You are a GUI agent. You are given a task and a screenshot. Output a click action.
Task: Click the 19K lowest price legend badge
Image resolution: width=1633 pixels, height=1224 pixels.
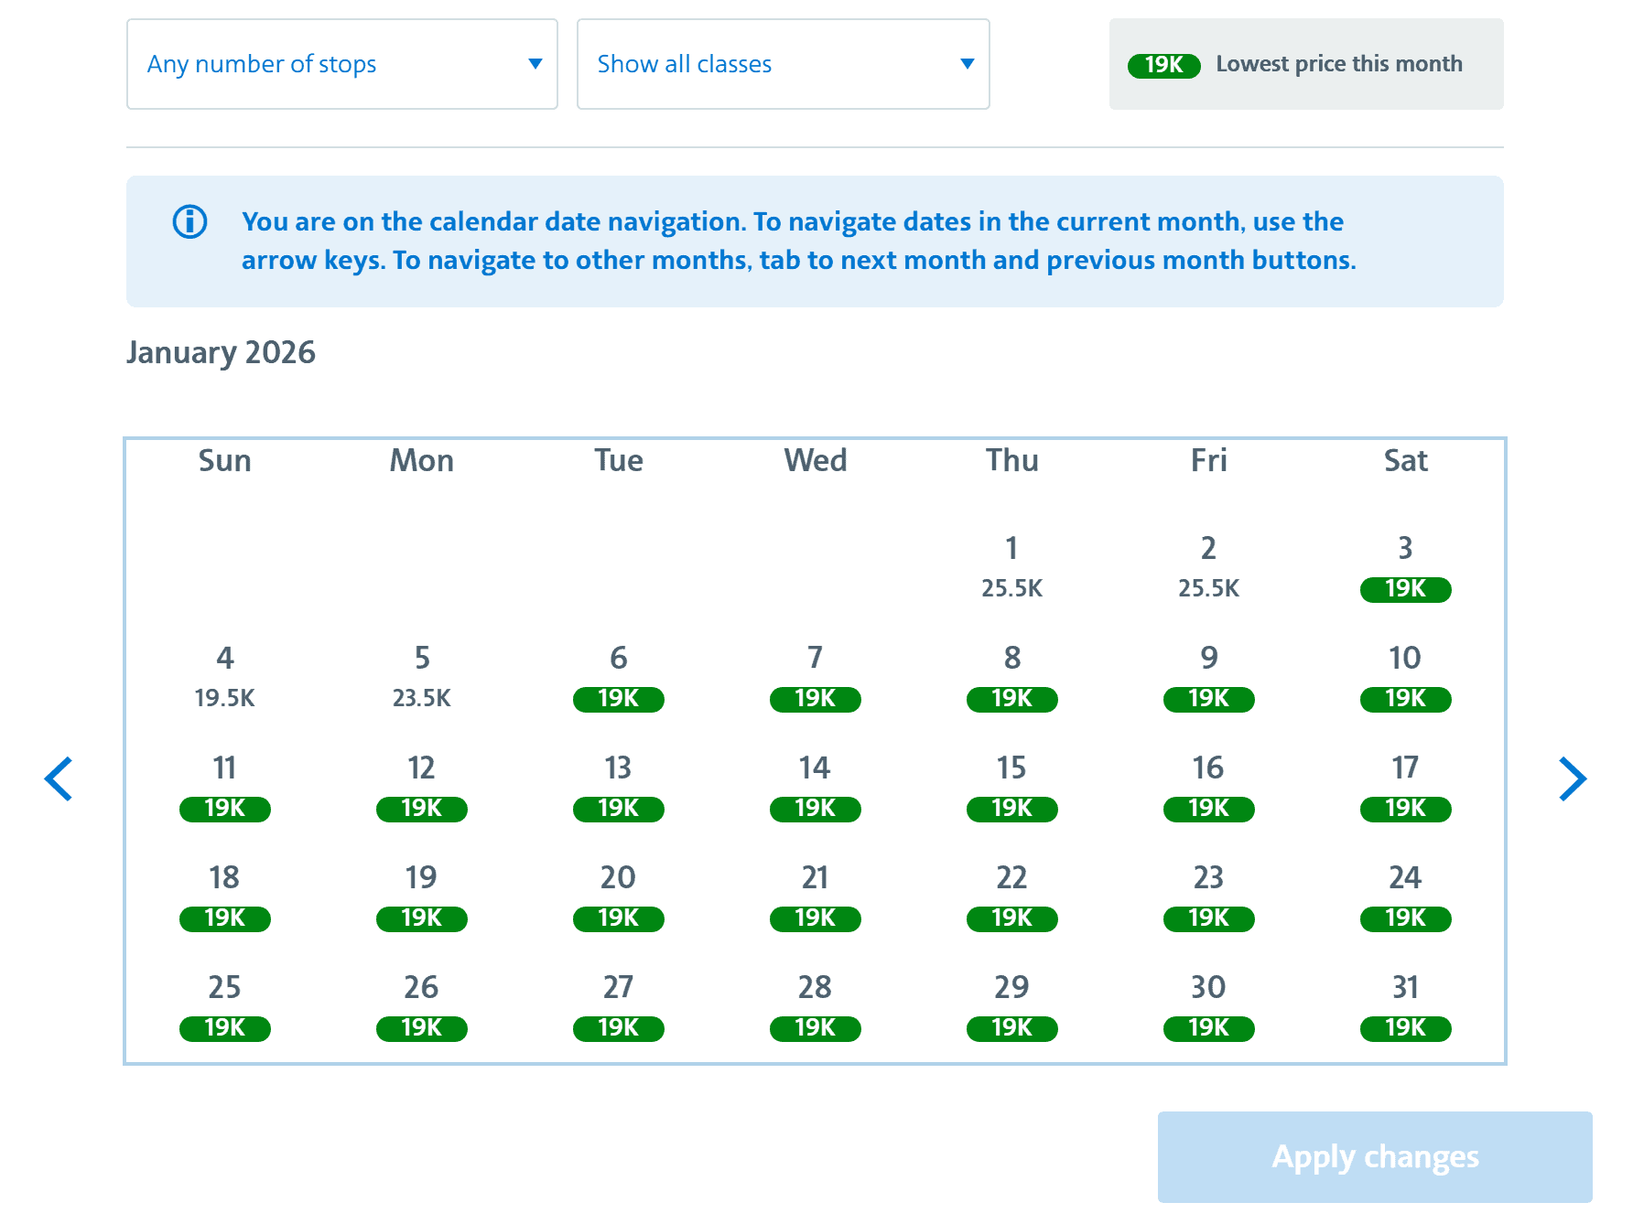coord(1163,65)
